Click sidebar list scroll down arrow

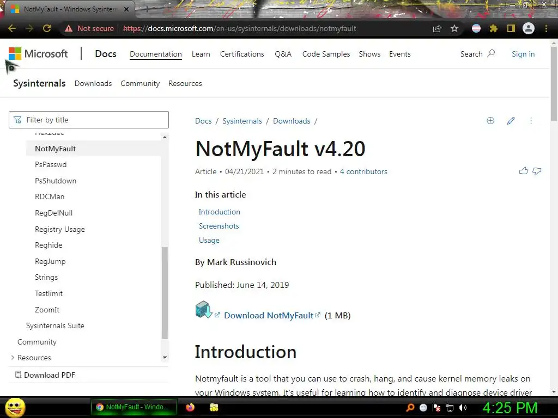(165, 358)
